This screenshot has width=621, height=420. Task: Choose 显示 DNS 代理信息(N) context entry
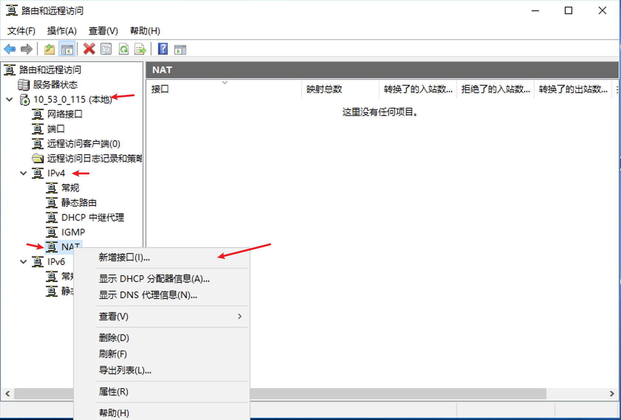click(148, 295)
